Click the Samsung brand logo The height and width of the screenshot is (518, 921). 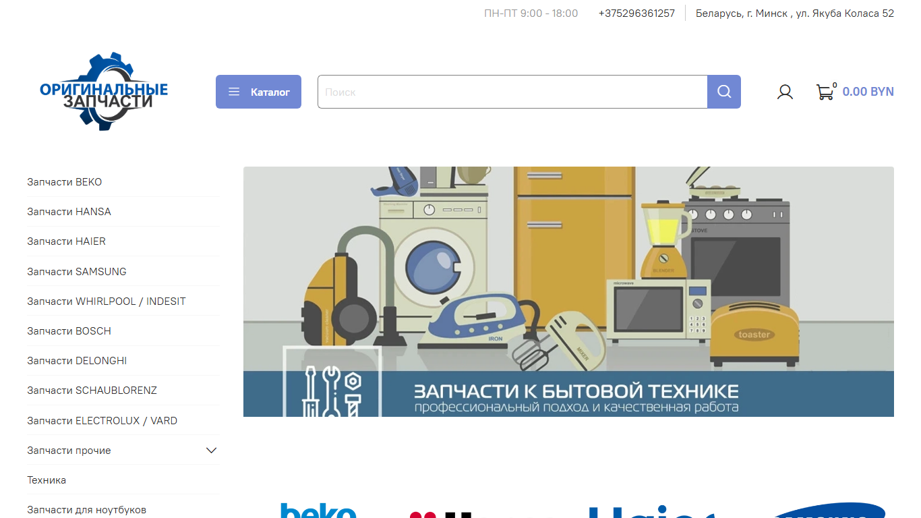829,511
